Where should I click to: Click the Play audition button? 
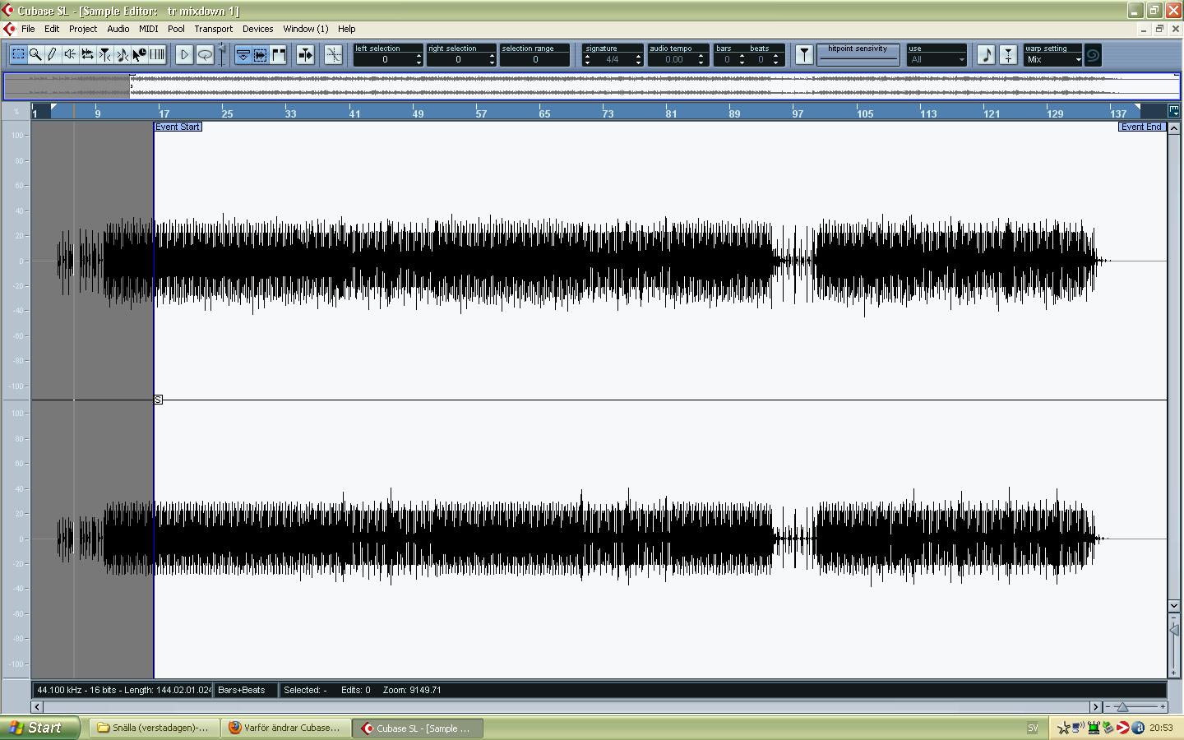[x=184, y=55]
